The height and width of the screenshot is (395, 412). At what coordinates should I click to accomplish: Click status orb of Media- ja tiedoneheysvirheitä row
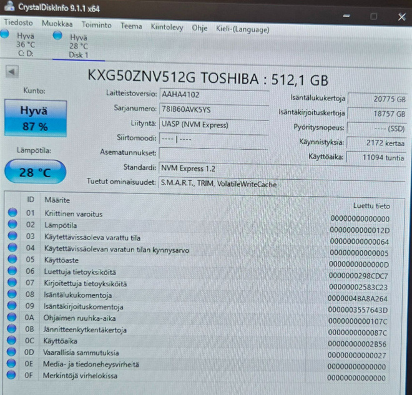point(11,363)
